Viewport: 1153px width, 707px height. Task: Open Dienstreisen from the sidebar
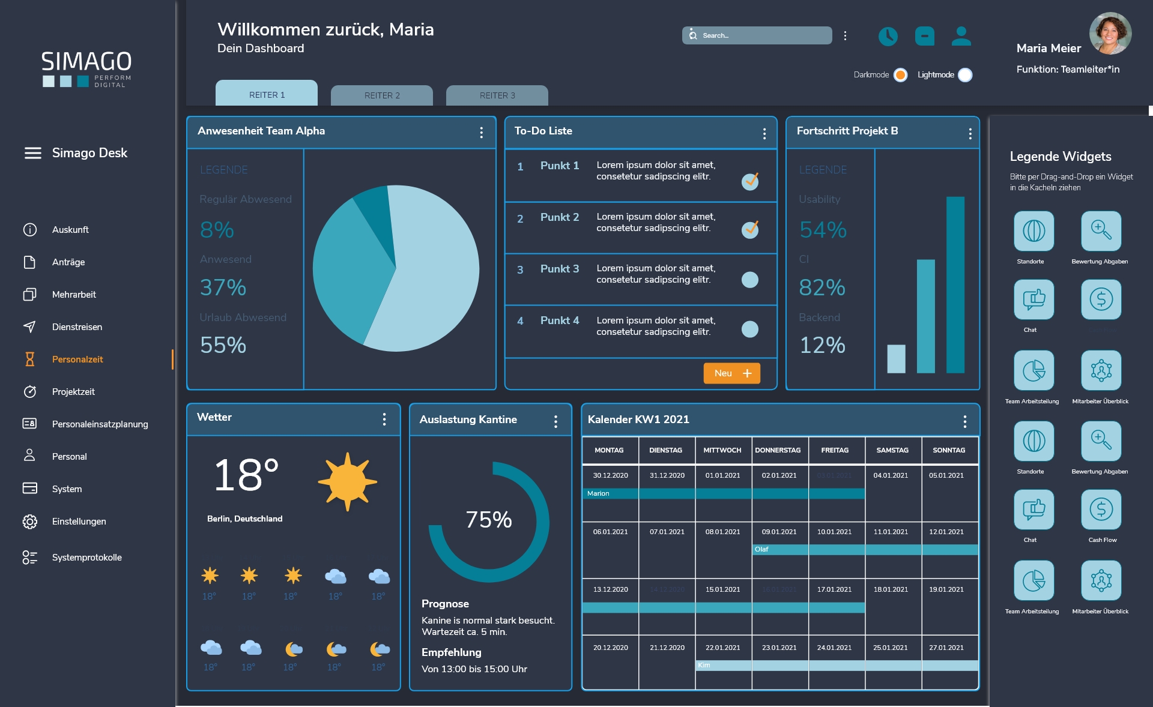(77, 327)
